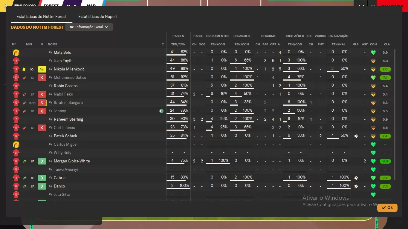Sort the table by the NOME column header
This screenshot has width=408, height=229.
pyautogui.click(x=52, y=44)
